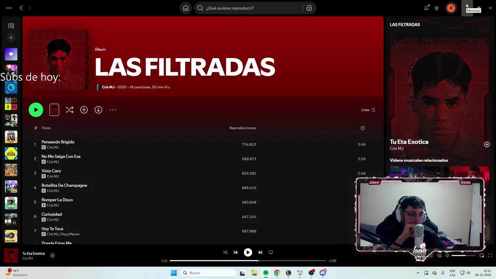Open File Explorer from the taskbar
Screen dimensions: 496x279
pyautogui.click(x=254, y=273)
